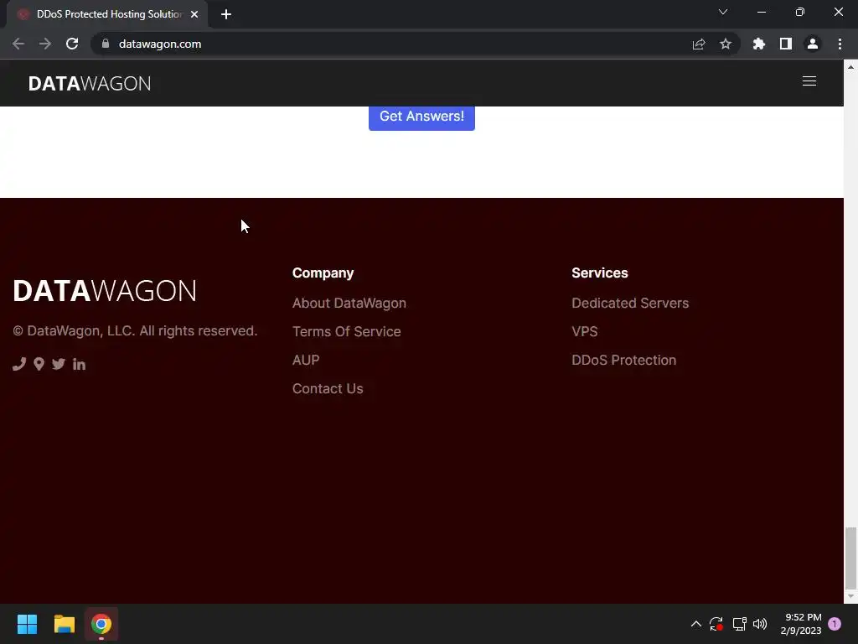Open a new tab with the plus icon
Image resolution: width=858 pixels, height=644 pixels.
pyautogui.click(x=226, y=14)
